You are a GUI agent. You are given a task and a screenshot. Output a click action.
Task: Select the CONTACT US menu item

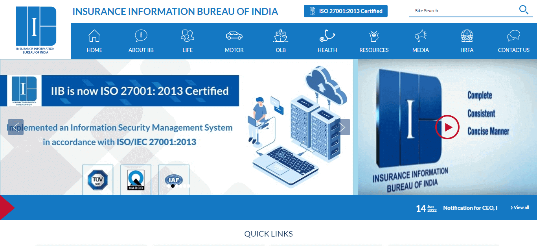pos(513,50)
